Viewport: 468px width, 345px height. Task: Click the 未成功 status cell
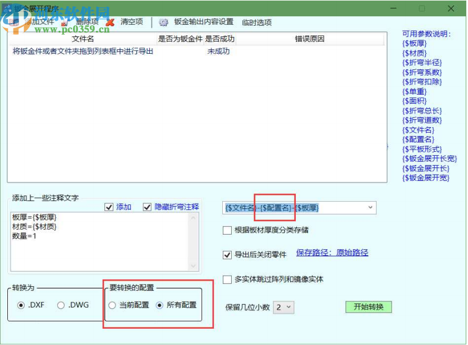[x=218, y=51]
